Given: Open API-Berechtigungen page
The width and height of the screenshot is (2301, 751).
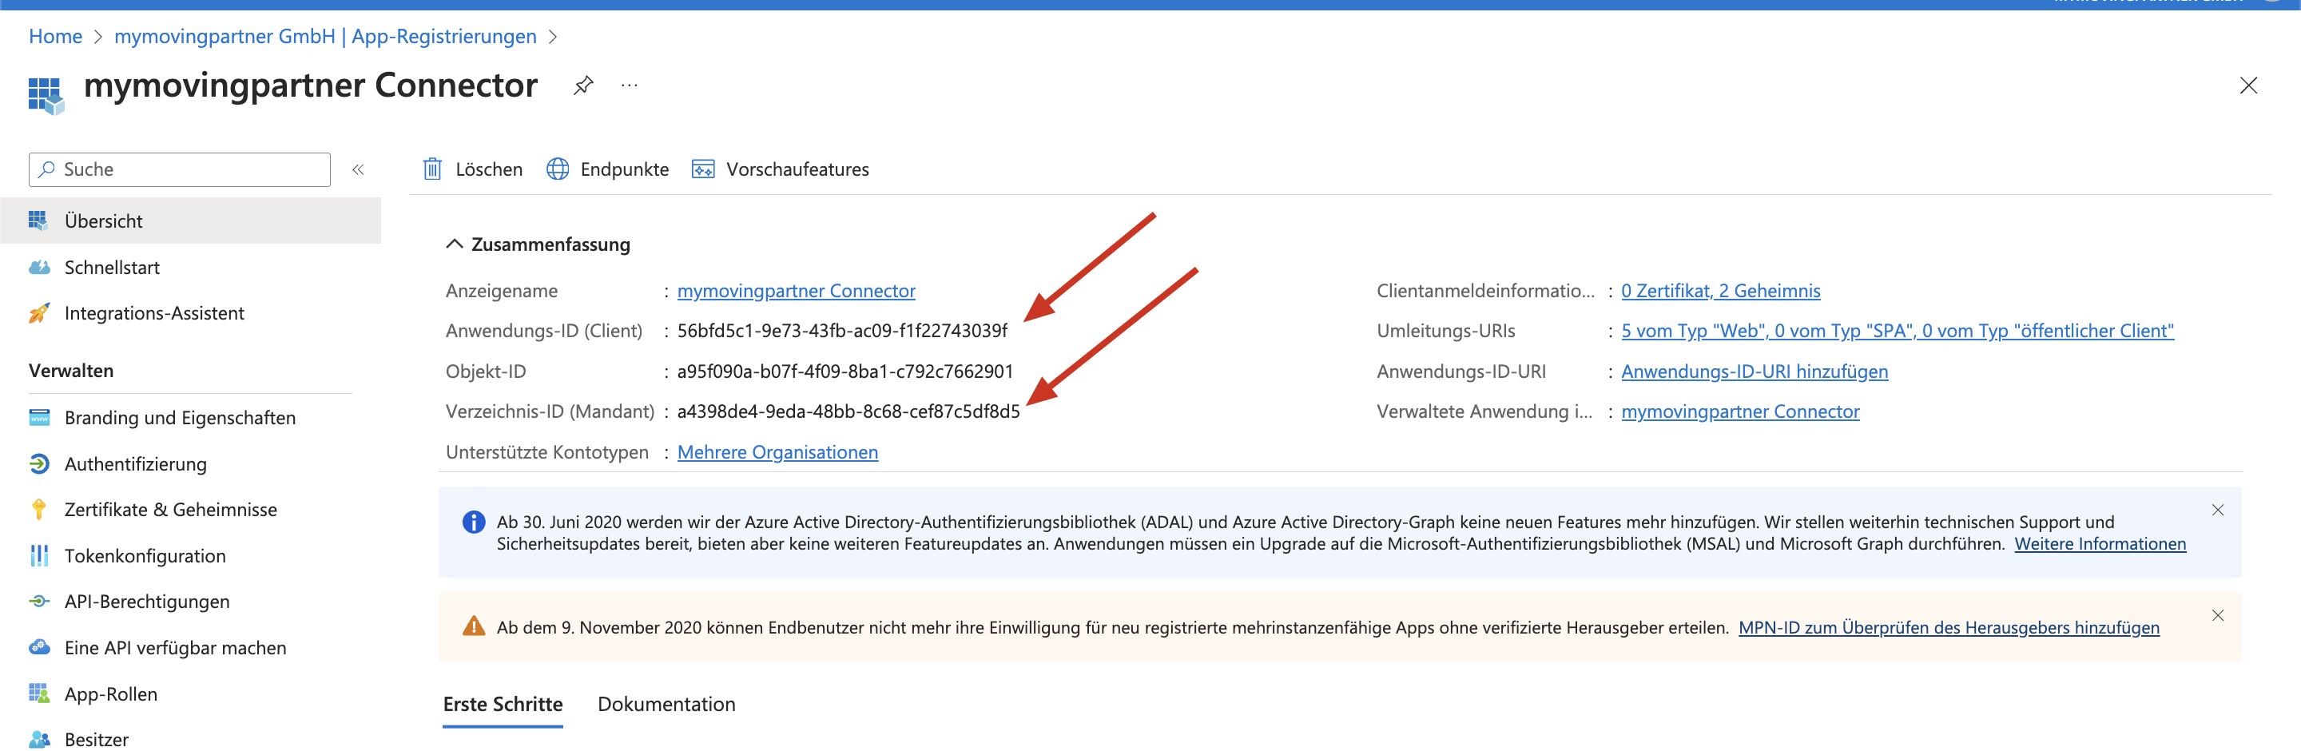Looking at the screenshot, I should (x=190, y=601).
